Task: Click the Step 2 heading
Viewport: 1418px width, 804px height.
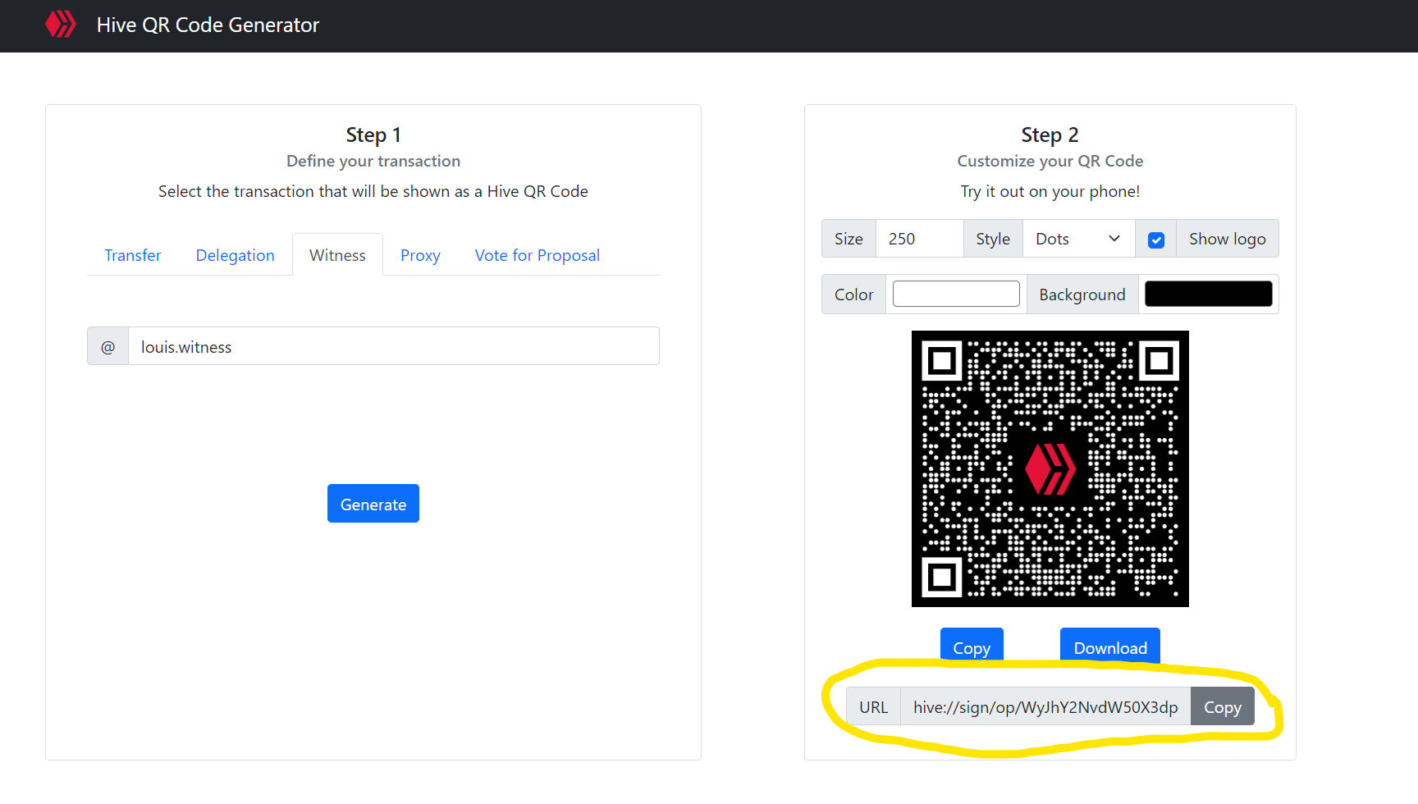Action: [x=1050, y=135]
